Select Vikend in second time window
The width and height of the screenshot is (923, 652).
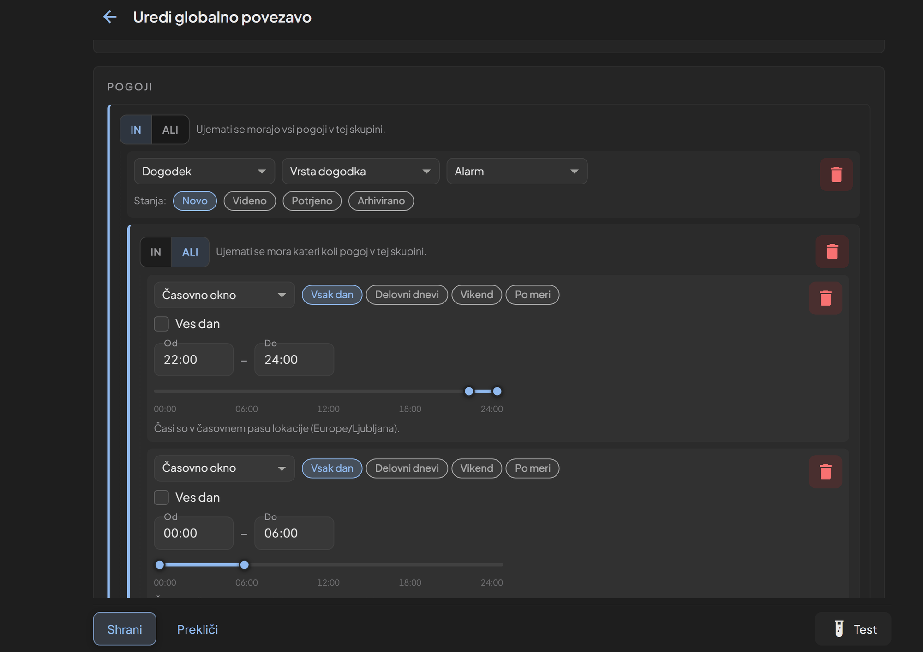[x=477, y=468]
